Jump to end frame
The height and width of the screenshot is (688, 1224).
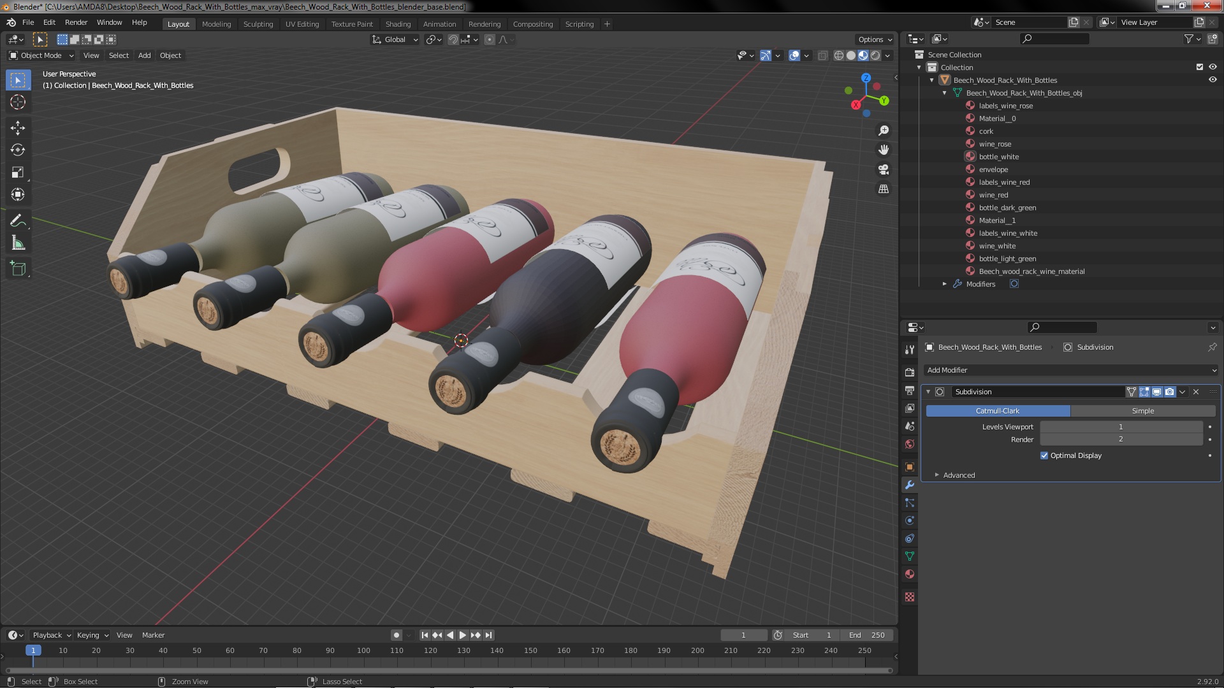click(x=488, y=635)
